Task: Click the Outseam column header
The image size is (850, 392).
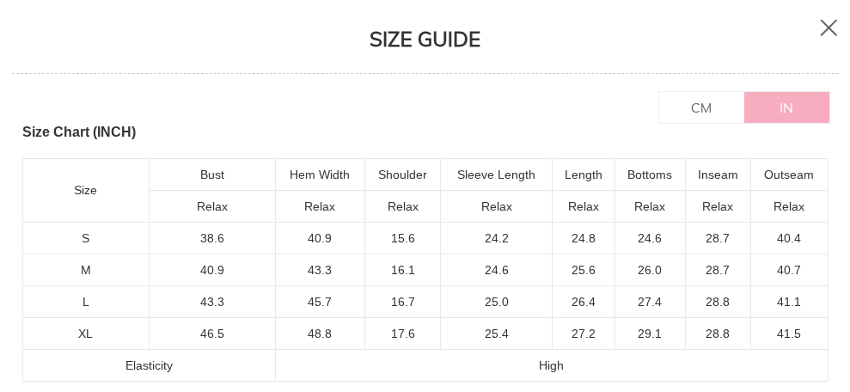Action: pos(789,175)
